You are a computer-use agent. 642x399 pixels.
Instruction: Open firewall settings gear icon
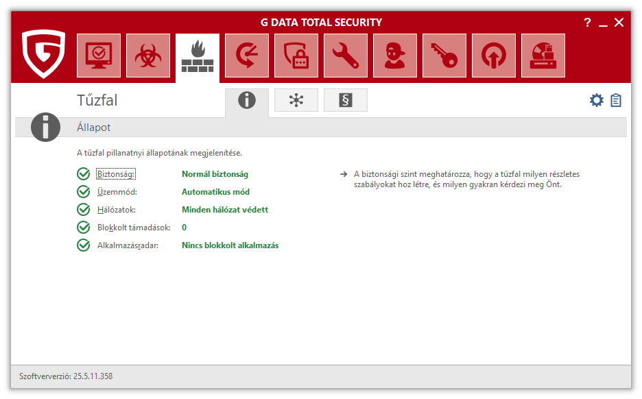pyautogui.click(x=597, y=100)
